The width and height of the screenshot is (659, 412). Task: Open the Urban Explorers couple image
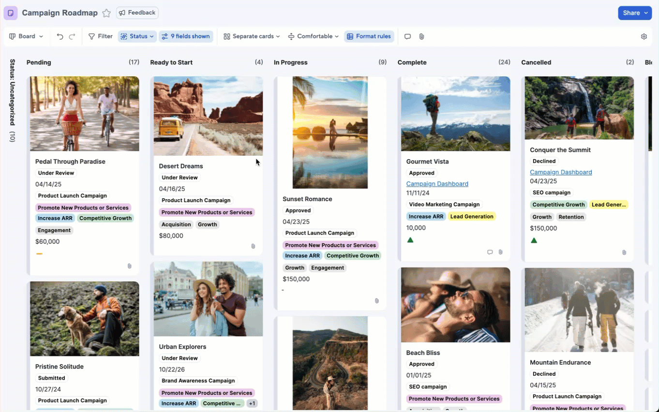pos(208,299)
